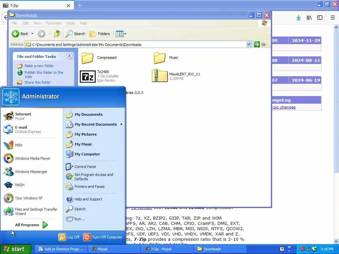
Task: Expand All Programs list
Action: coord(31,225)
